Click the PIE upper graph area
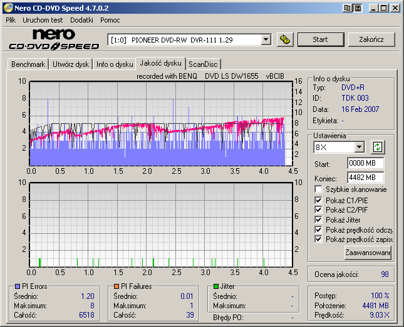 (161, 124)
